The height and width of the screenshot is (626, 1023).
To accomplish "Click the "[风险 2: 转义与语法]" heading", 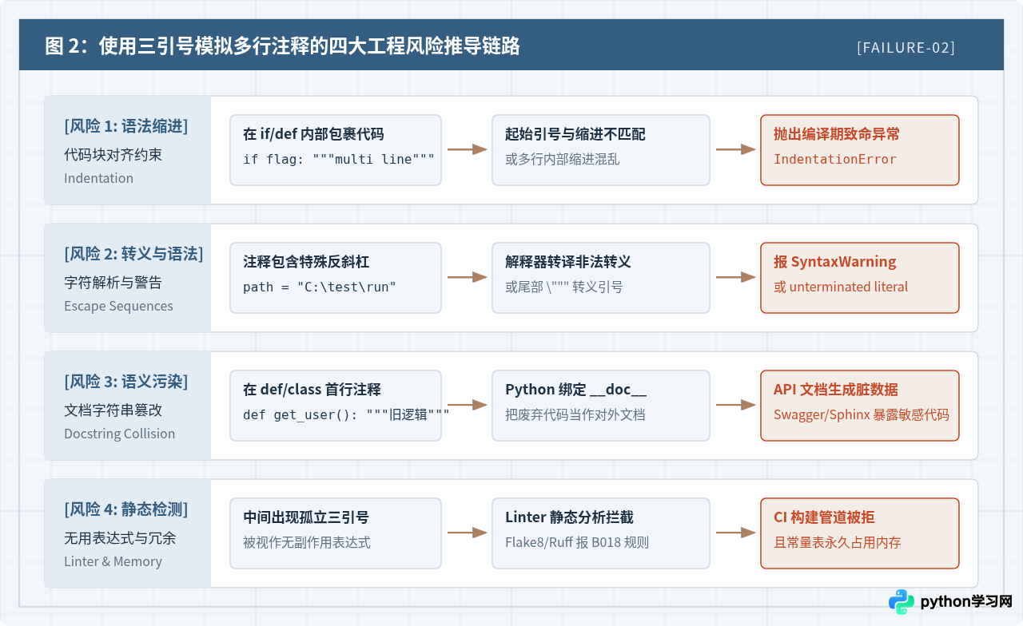I will [133, 254].
